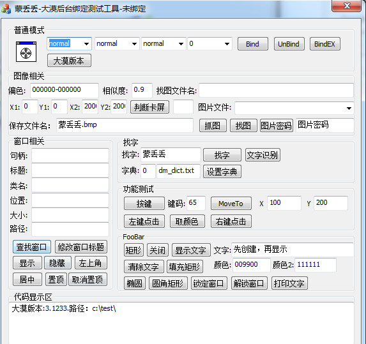The image size is (366, 344).
Task: Click the BindEX button
Action: click(324, 44)
